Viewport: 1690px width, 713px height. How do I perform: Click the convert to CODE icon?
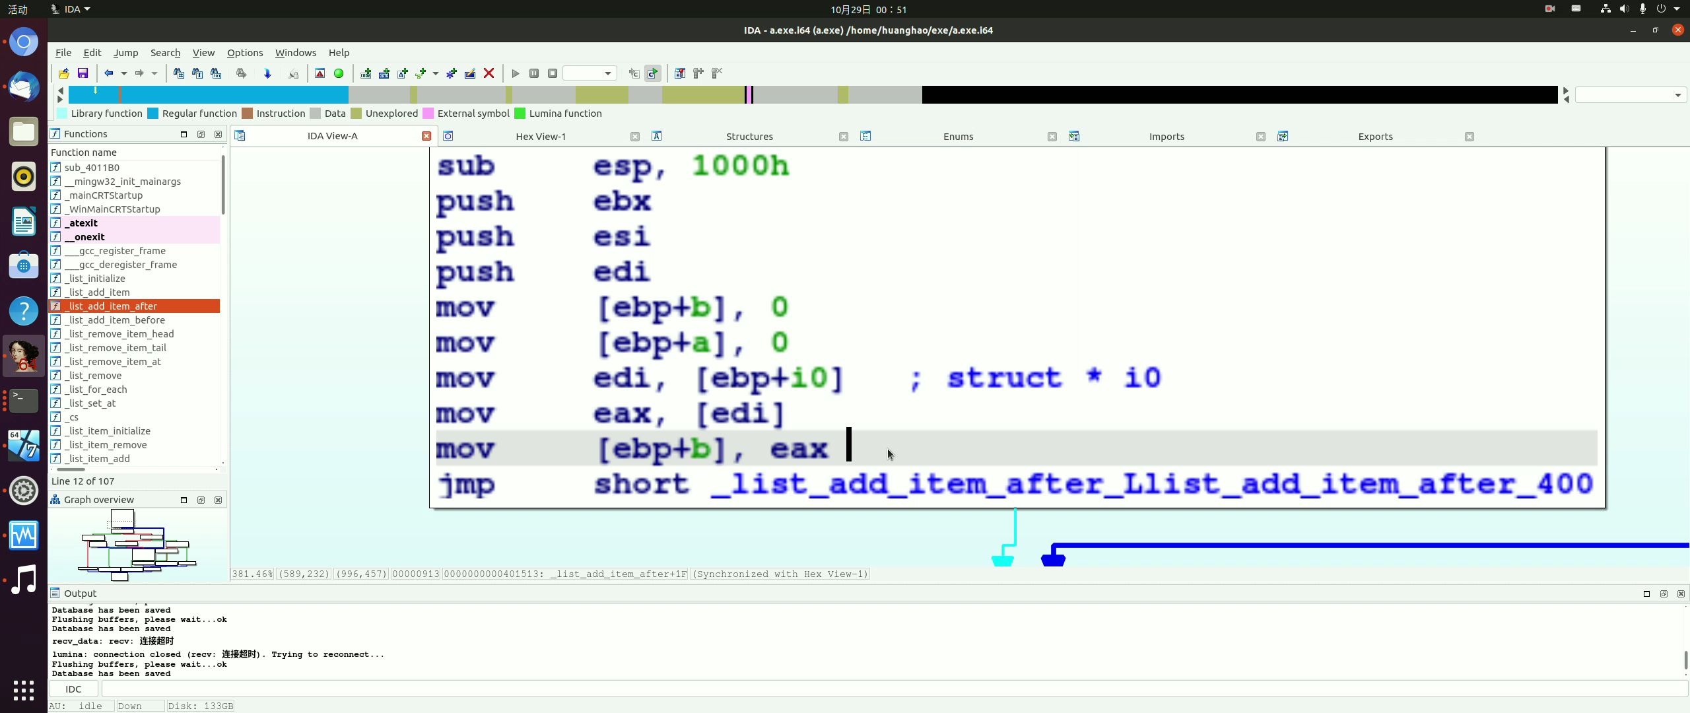click(366, 73)
